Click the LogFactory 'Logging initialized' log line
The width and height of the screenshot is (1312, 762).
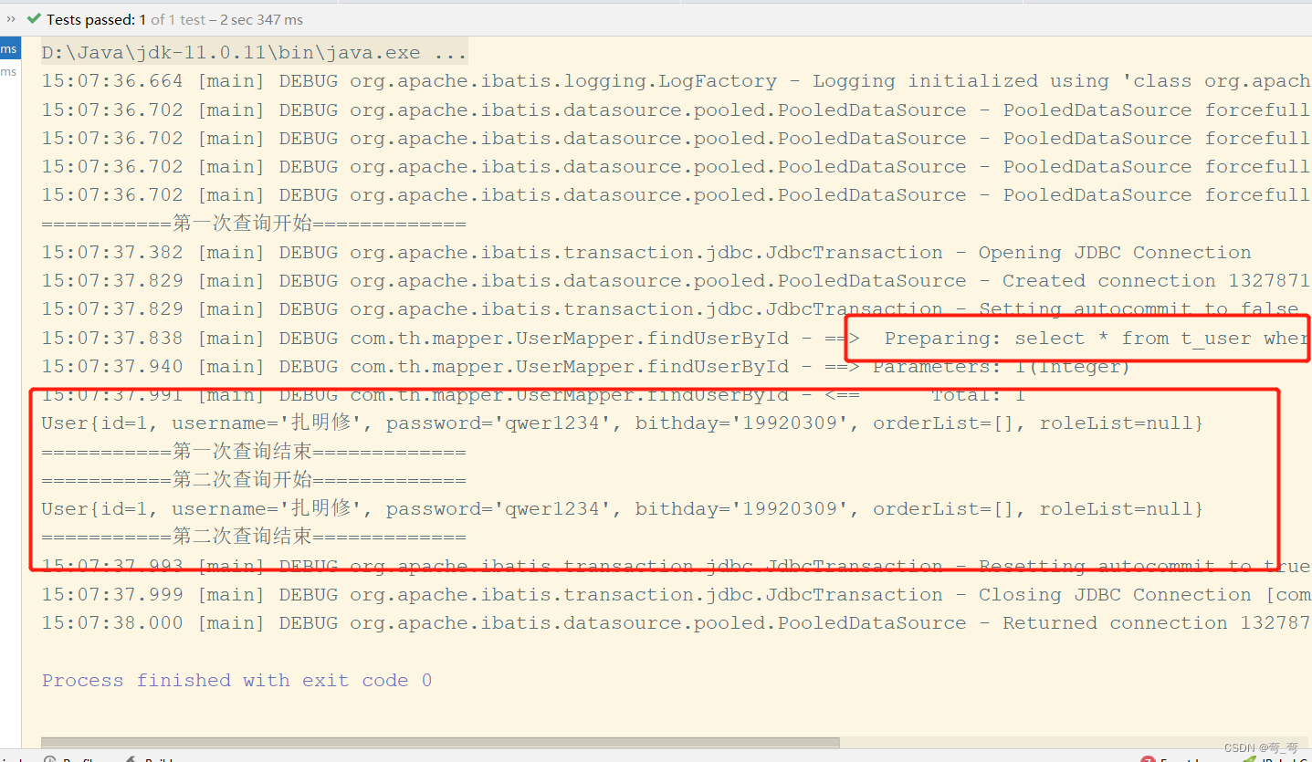676,81
